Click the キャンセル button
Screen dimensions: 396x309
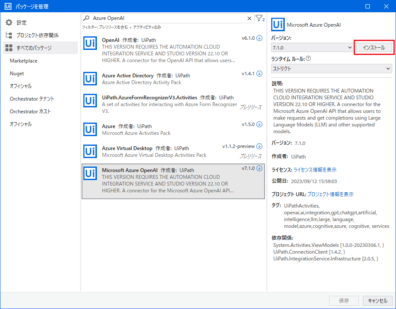(377, 301)
